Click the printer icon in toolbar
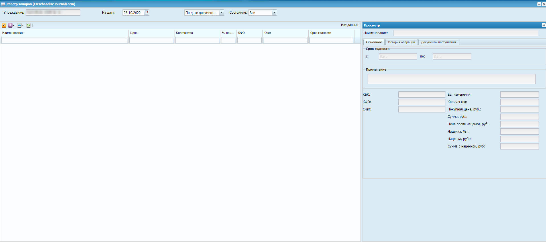The image size is (546, 242). (x=19, y=25)
